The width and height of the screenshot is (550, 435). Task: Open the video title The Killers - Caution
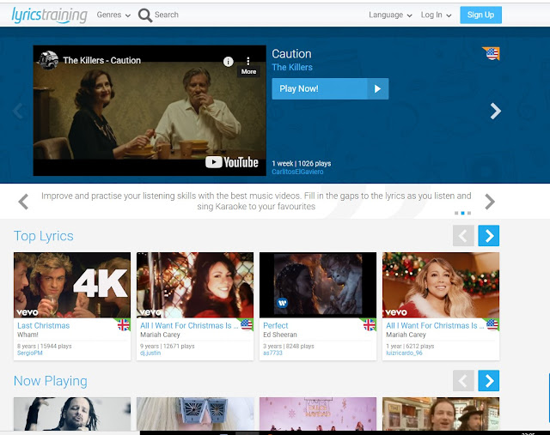pos(101,61)
